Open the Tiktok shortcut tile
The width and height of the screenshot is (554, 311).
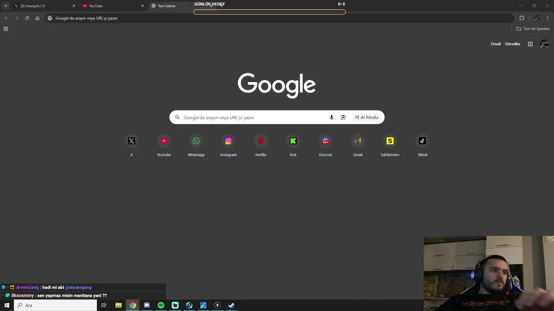click(x=422, y=146)
